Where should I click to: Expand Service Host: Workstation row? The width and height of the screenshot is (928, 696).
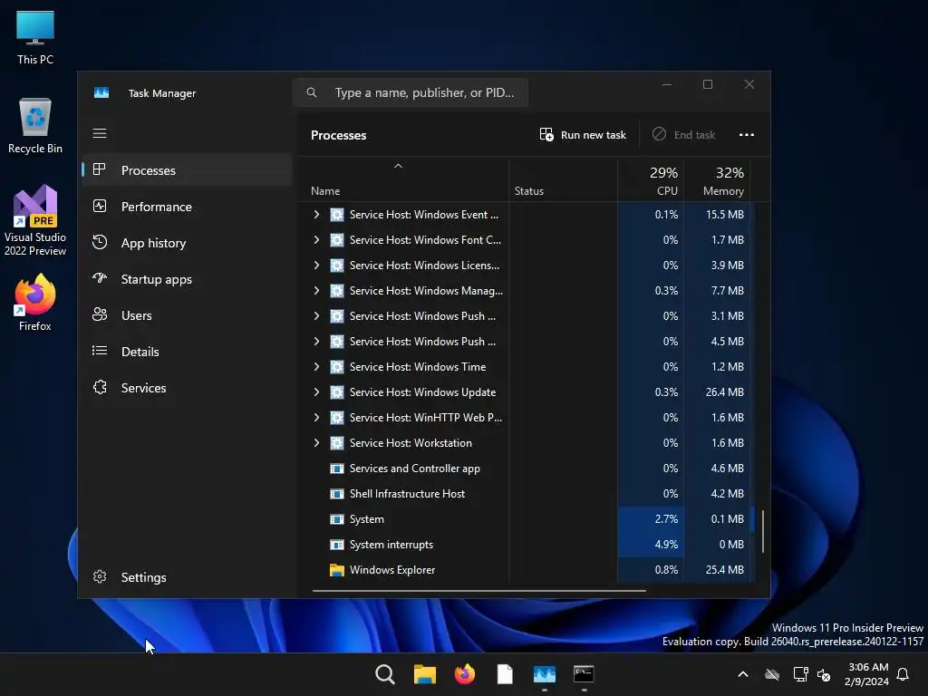point(316,442)
